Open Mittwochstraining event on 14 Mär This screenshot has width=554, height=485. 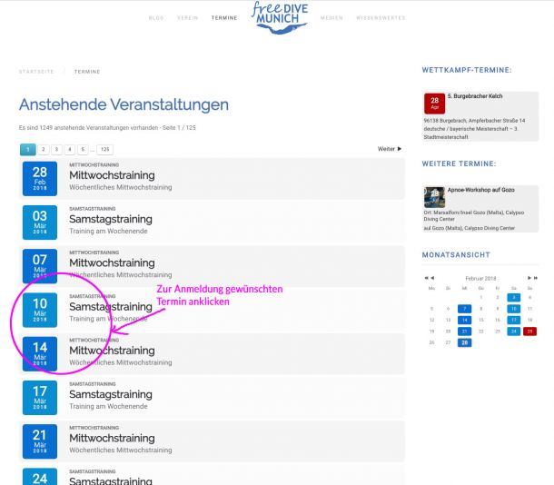[x=112, y=351]
